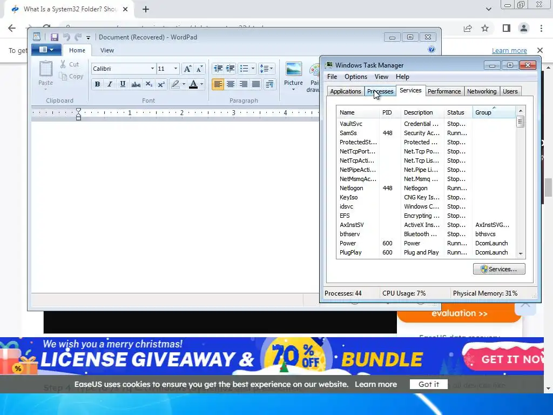Select the Netlogon service row
The height and width of the screenshot is (415, 553).
tap(426, 188)
